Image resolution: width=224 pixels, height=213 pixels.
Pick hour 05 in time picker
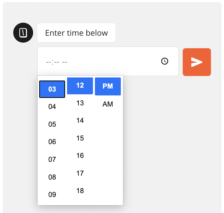[x=52, y=124]
